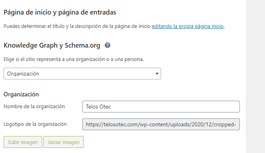
Task: Click the bold 'Organización' section heading
Action: pos(21,94)
